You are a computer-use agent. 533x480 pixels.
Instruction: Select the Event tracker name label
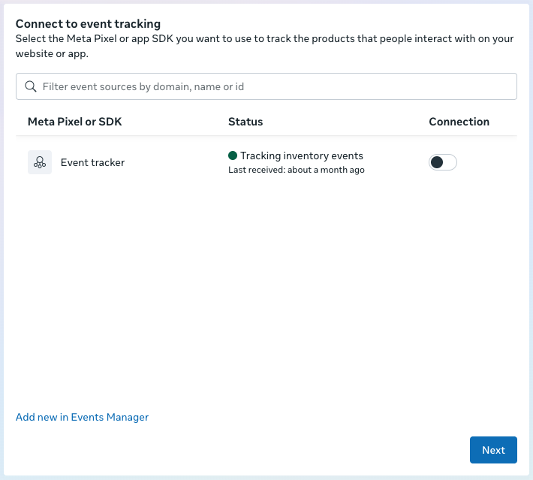[x=92, y=162]
